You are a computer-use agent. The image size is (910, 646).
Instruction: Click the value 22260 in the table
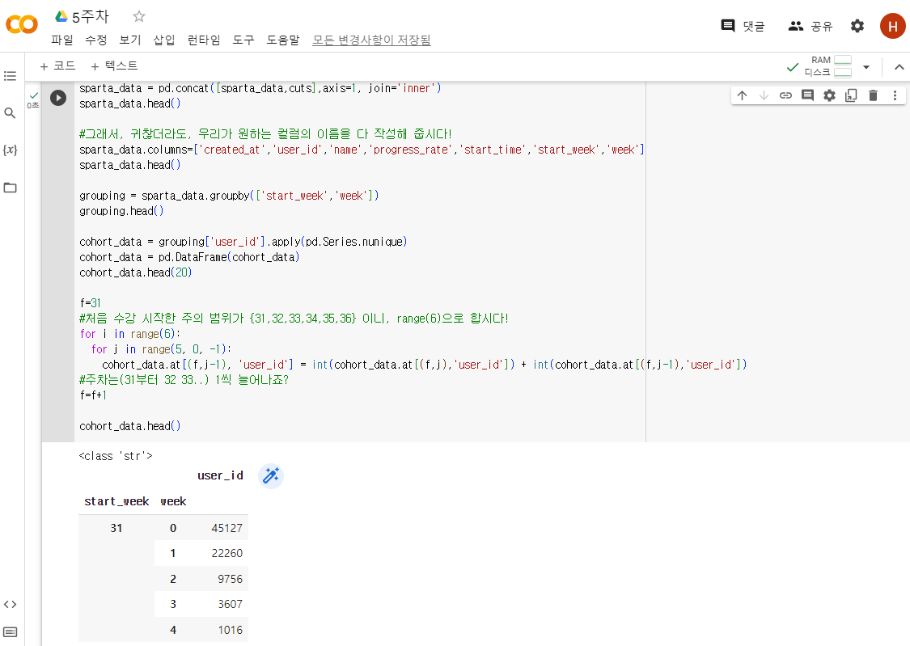click(x=227, y=553)
